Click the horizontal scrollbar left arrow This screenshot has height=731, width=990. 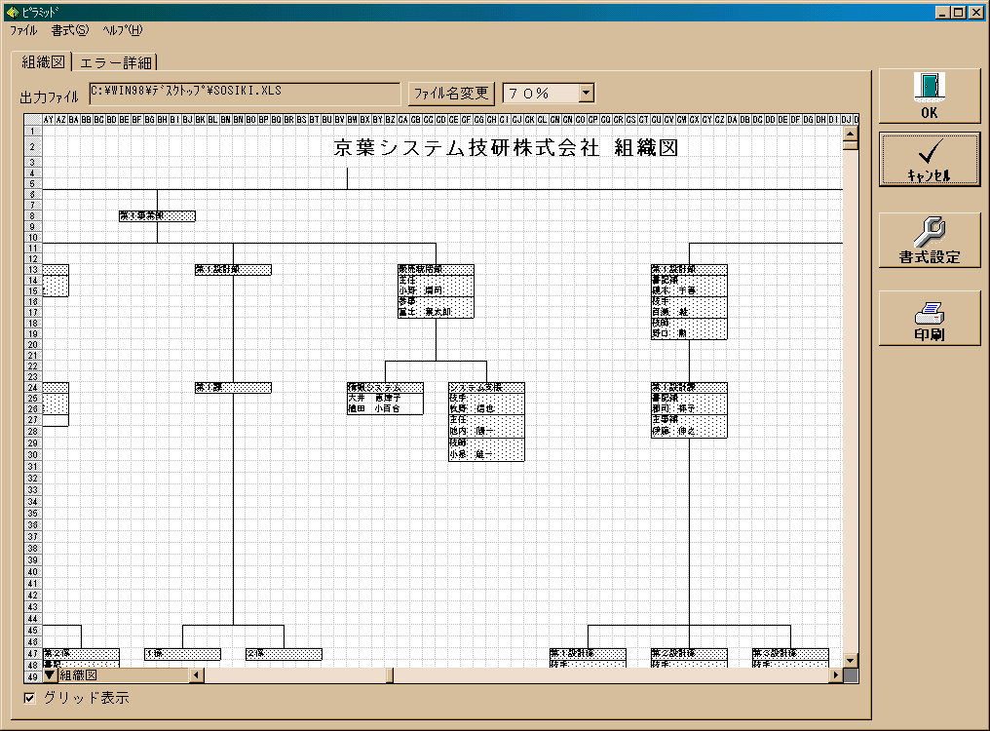click(x=197, y=675)
